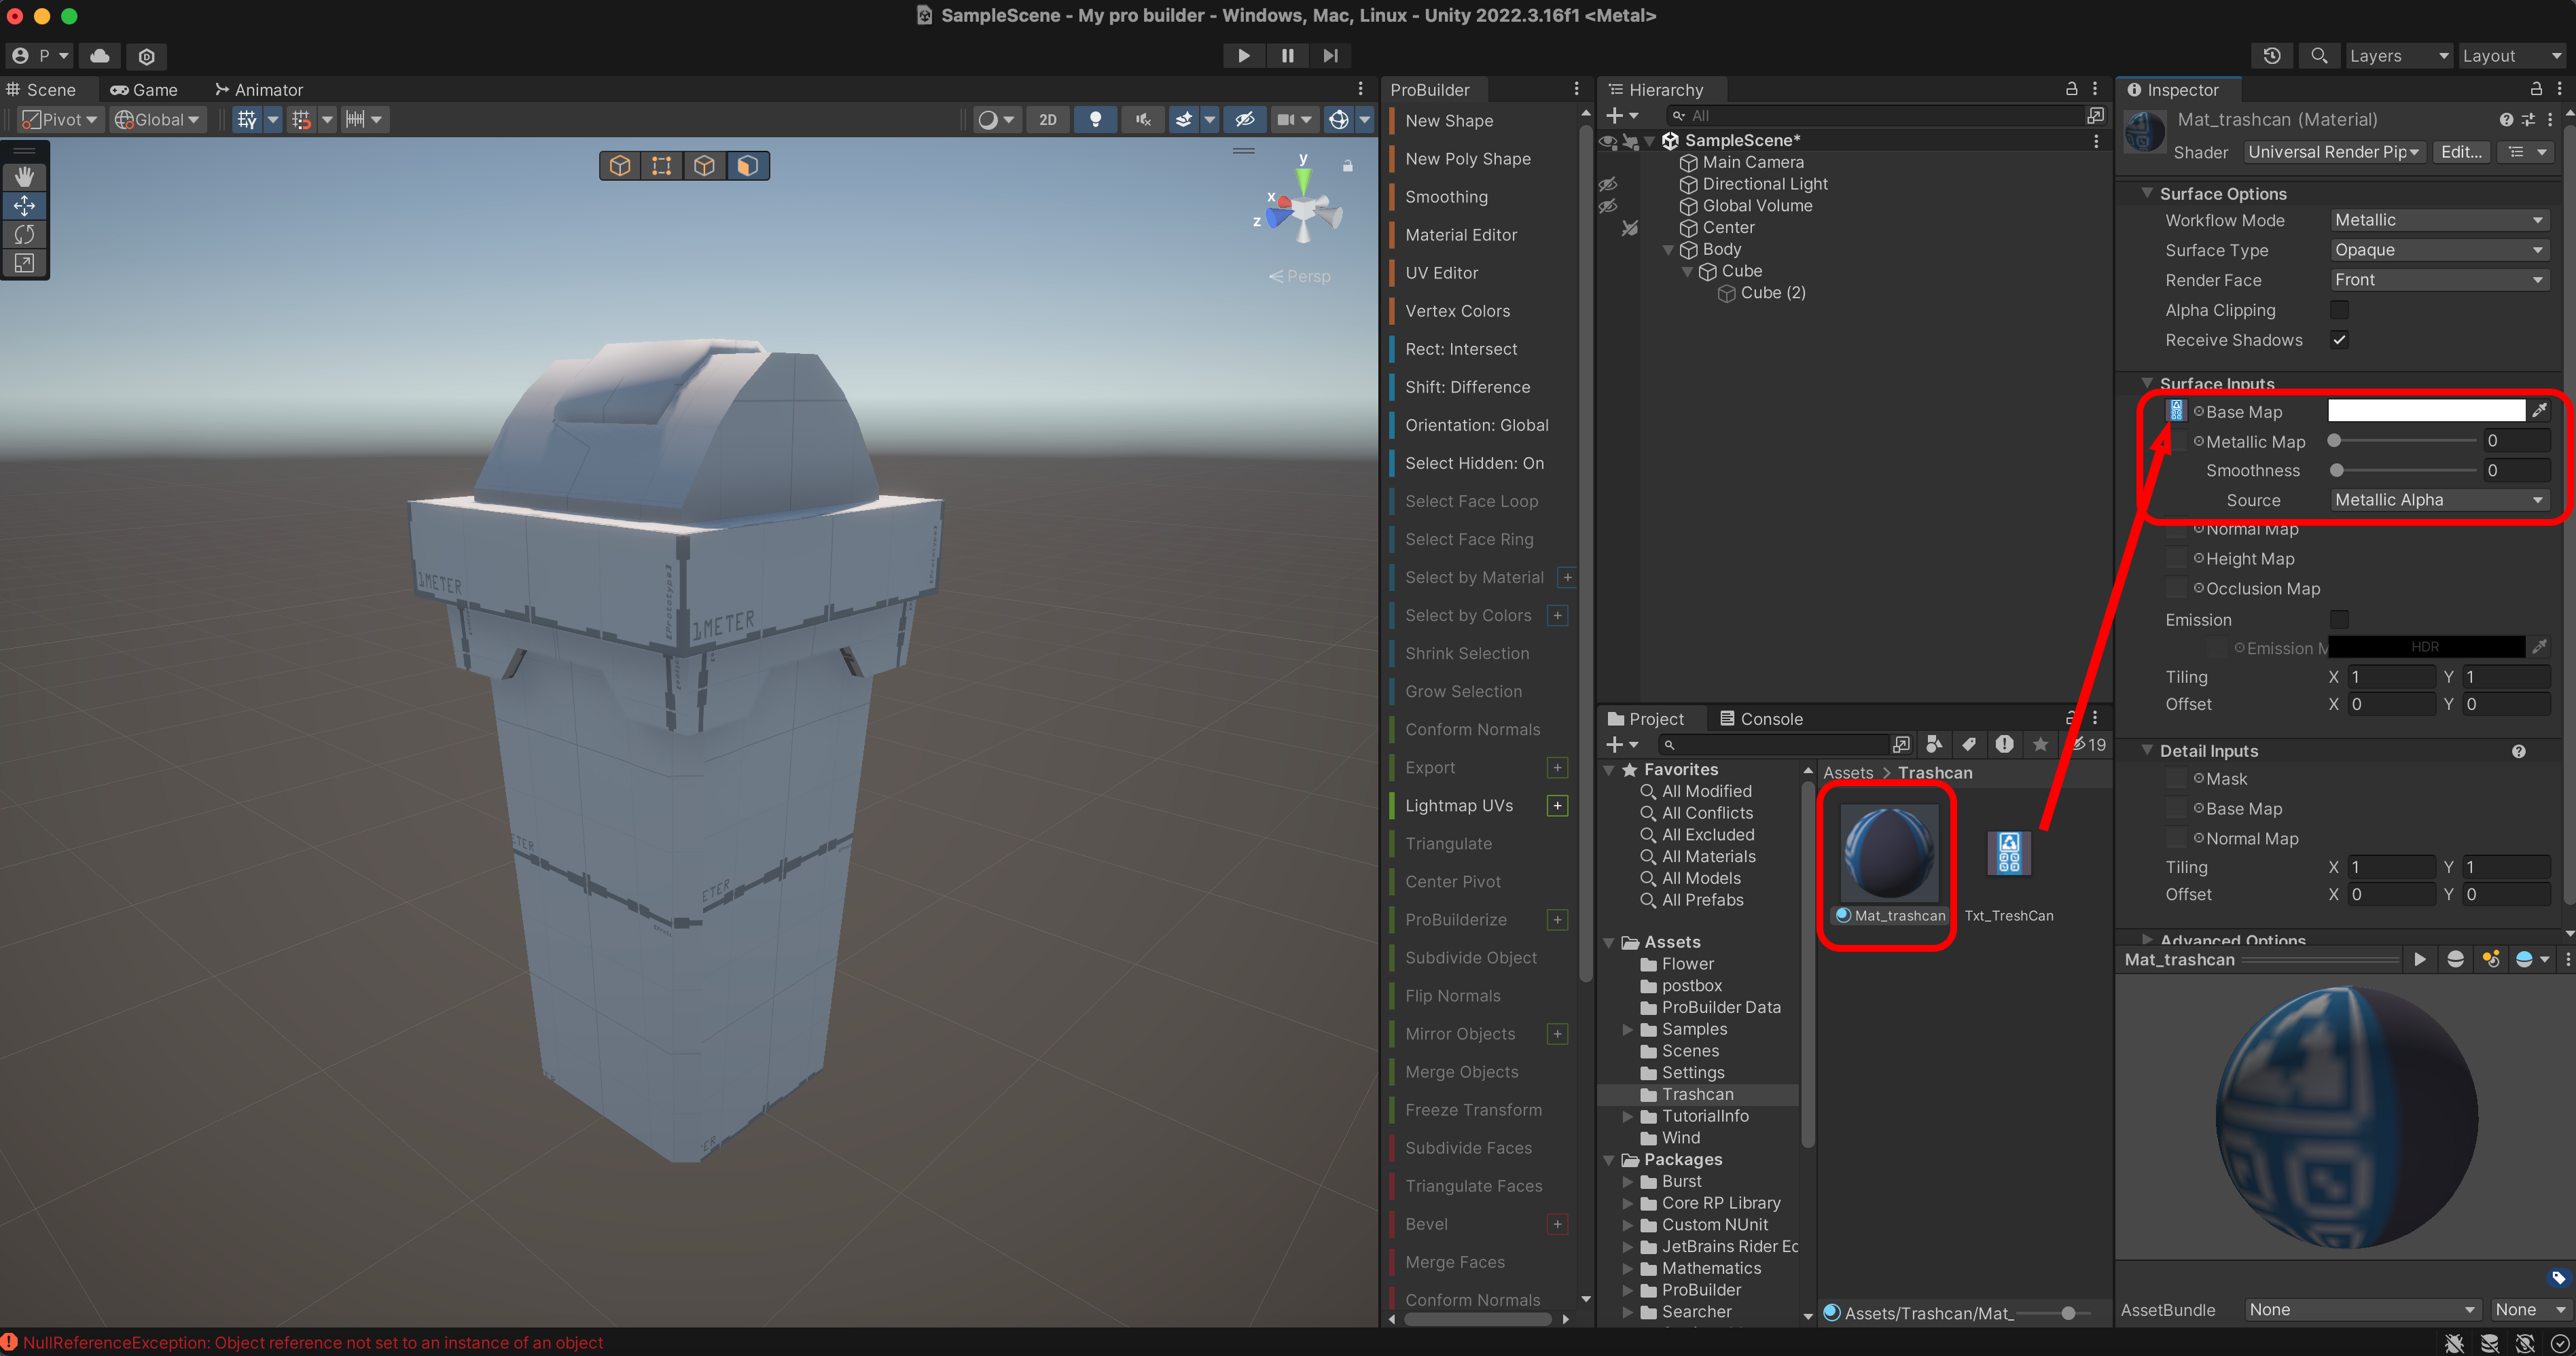Click the Base Map white color swatch

click(x=2425, y=411)
